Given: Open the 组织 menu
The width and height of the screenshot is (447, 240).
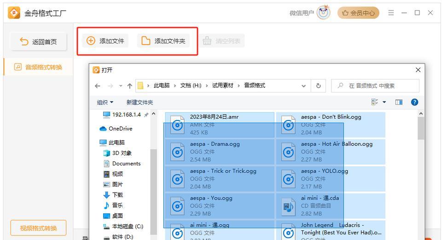Looking at the screenshot, I should 105,102.
